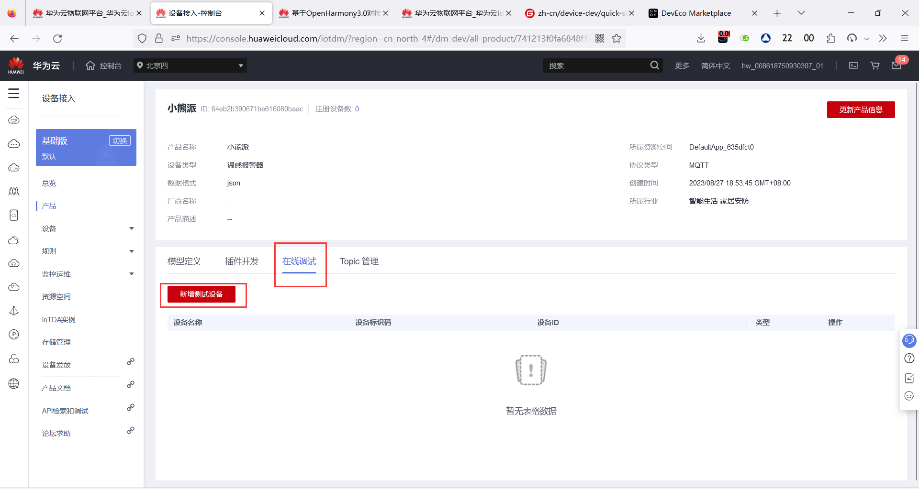Click the link icon beside API检索和调试

[130, 408]
